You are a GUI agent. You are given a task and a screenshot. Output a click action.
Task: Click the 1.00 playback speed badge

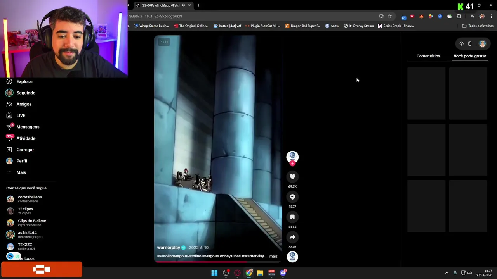click(164, 42)
